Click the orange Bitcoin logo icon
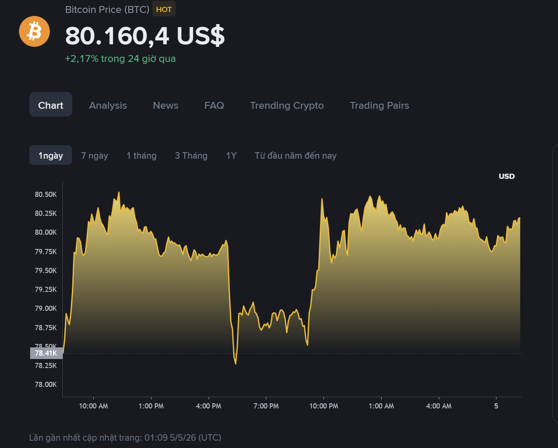This screenshot has height=448, width=558. click(x=34, y=31)
